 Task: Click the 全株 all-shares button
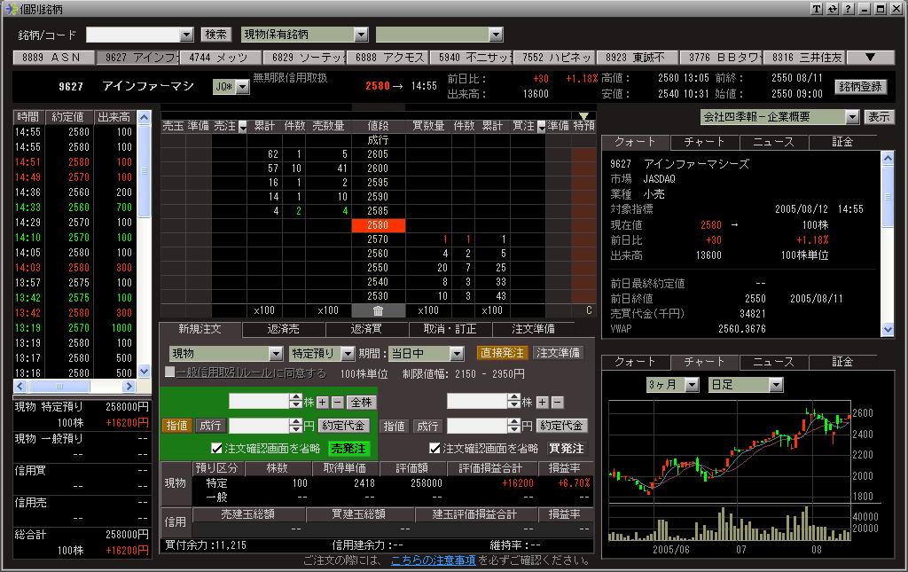[362, 403]
